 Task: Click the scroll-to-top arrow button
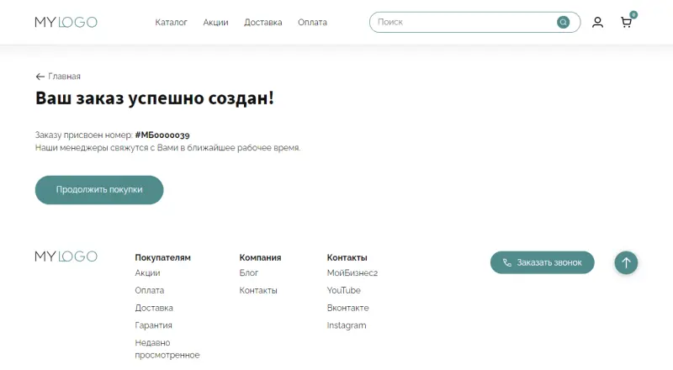(625, 262)
